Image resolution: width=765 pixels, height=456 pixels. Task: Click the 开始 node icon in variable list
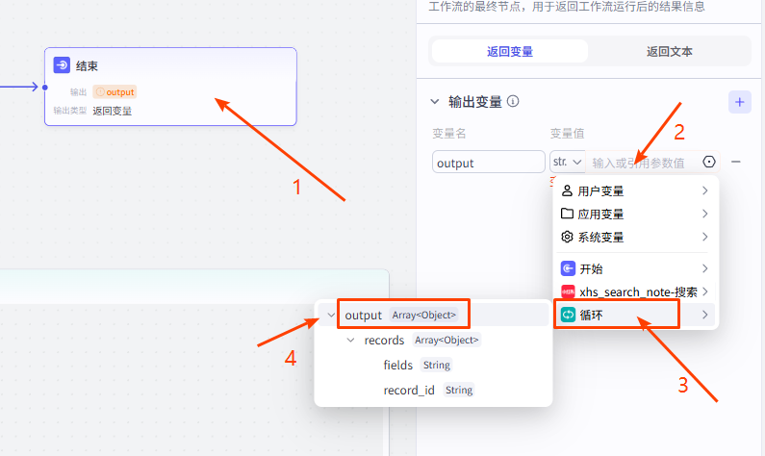tap(568, 268)
